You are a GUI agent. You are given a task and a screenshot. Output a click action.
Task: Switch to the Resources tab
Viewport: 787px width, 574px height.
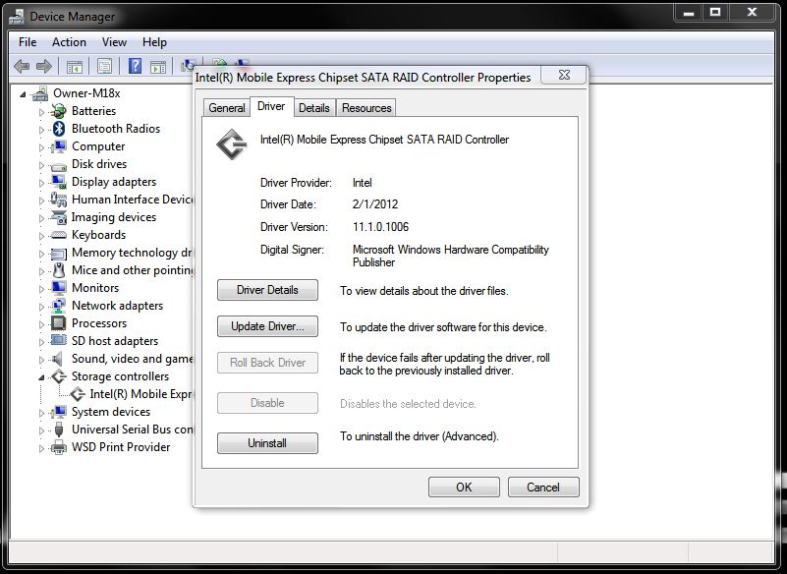pos(366,108)
